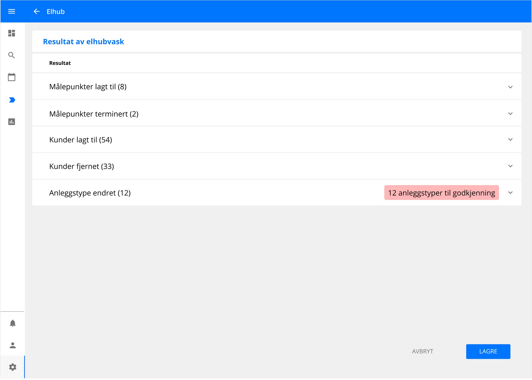Expand the Målepunkter lagt til chevron
The image size is (532, 380).
[510, 87]
